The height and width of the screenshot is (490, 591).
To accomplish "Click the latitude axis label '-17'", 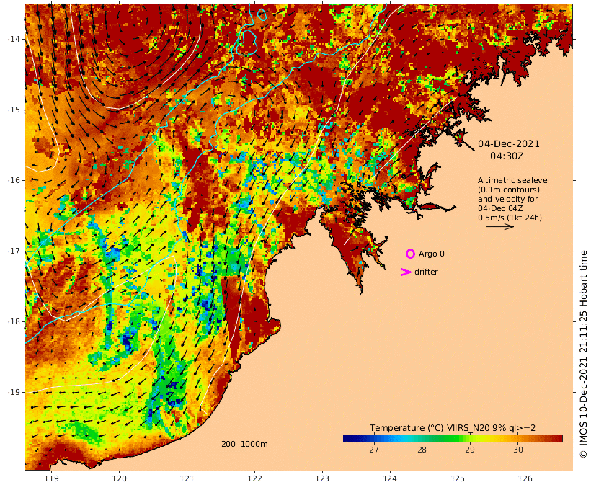I will (14, 251).
